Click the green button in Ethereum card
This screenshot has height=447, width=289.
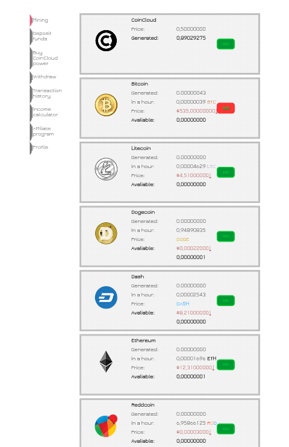(226, 364)
